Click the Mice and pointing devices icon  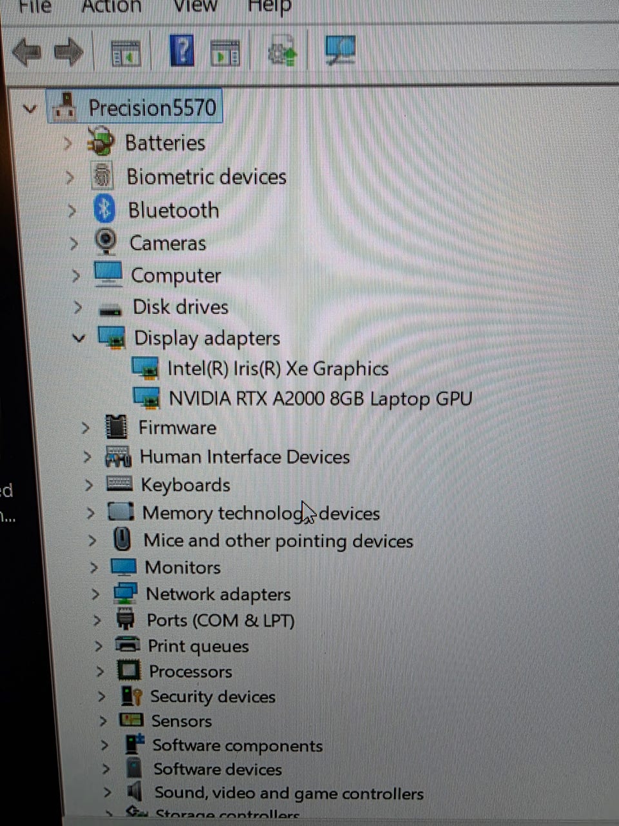point(122,539)
